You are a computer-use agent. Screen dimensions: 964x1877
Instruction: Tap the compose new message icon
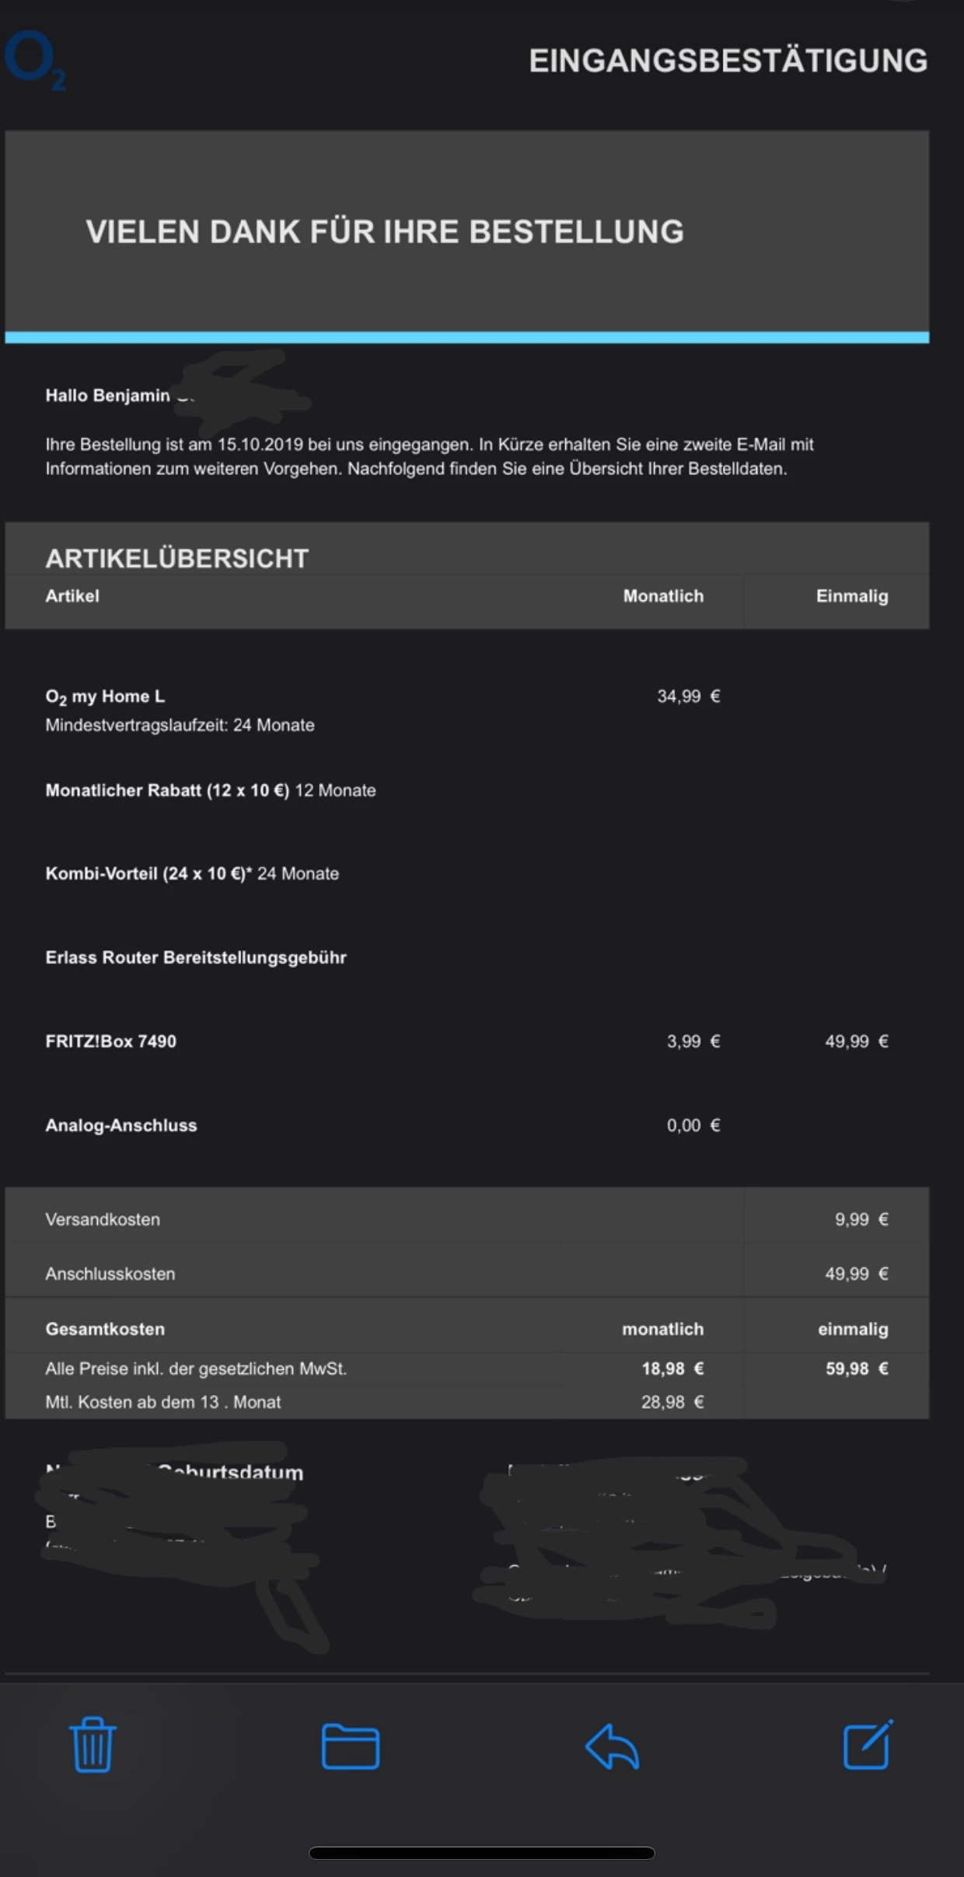tap(868, 1745)
